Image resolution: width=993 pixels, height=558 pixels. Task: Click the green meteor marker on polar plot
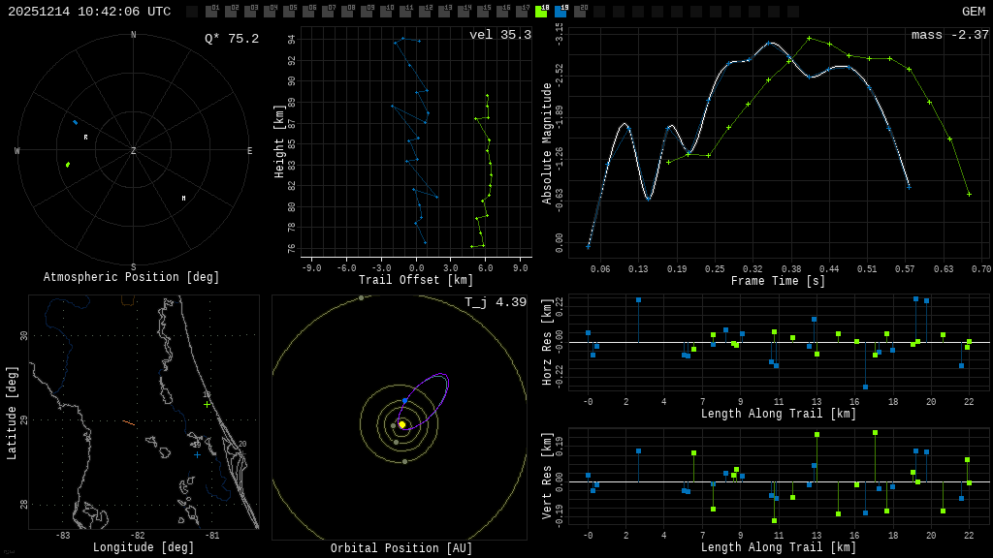pos(68,165)
